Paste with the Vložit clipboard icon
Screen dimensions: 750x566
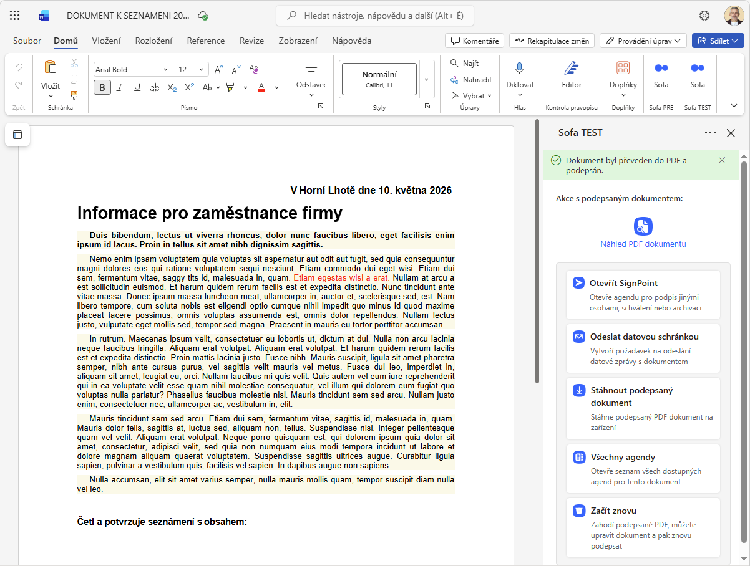[51, 67]
